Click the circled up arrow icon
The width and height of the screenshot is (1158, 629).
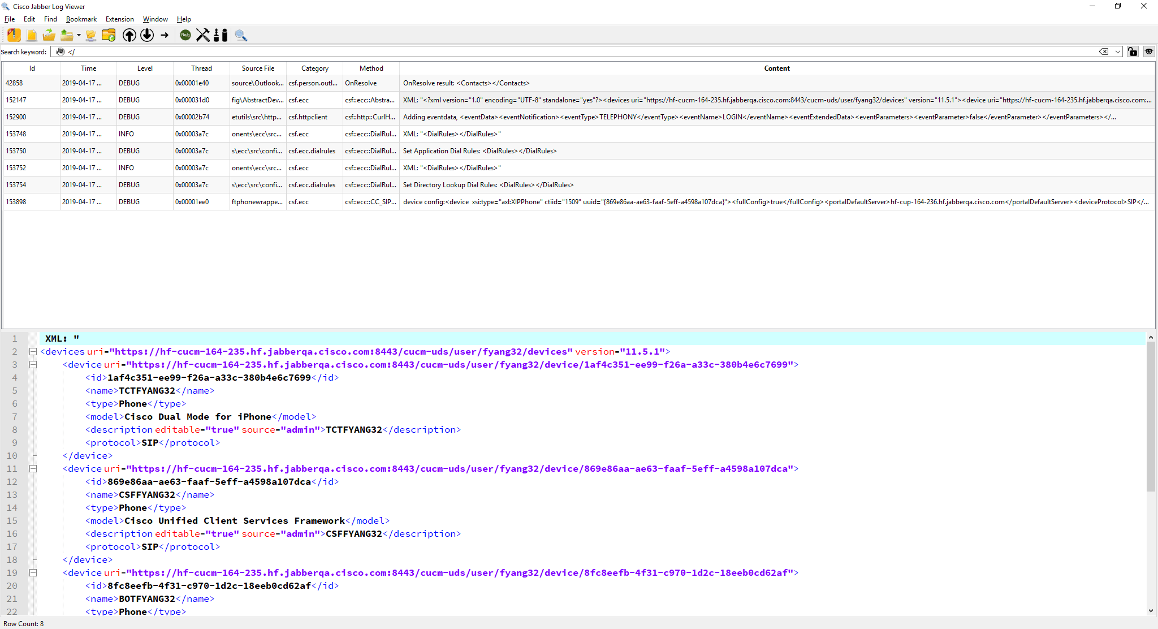pos(129,35)
